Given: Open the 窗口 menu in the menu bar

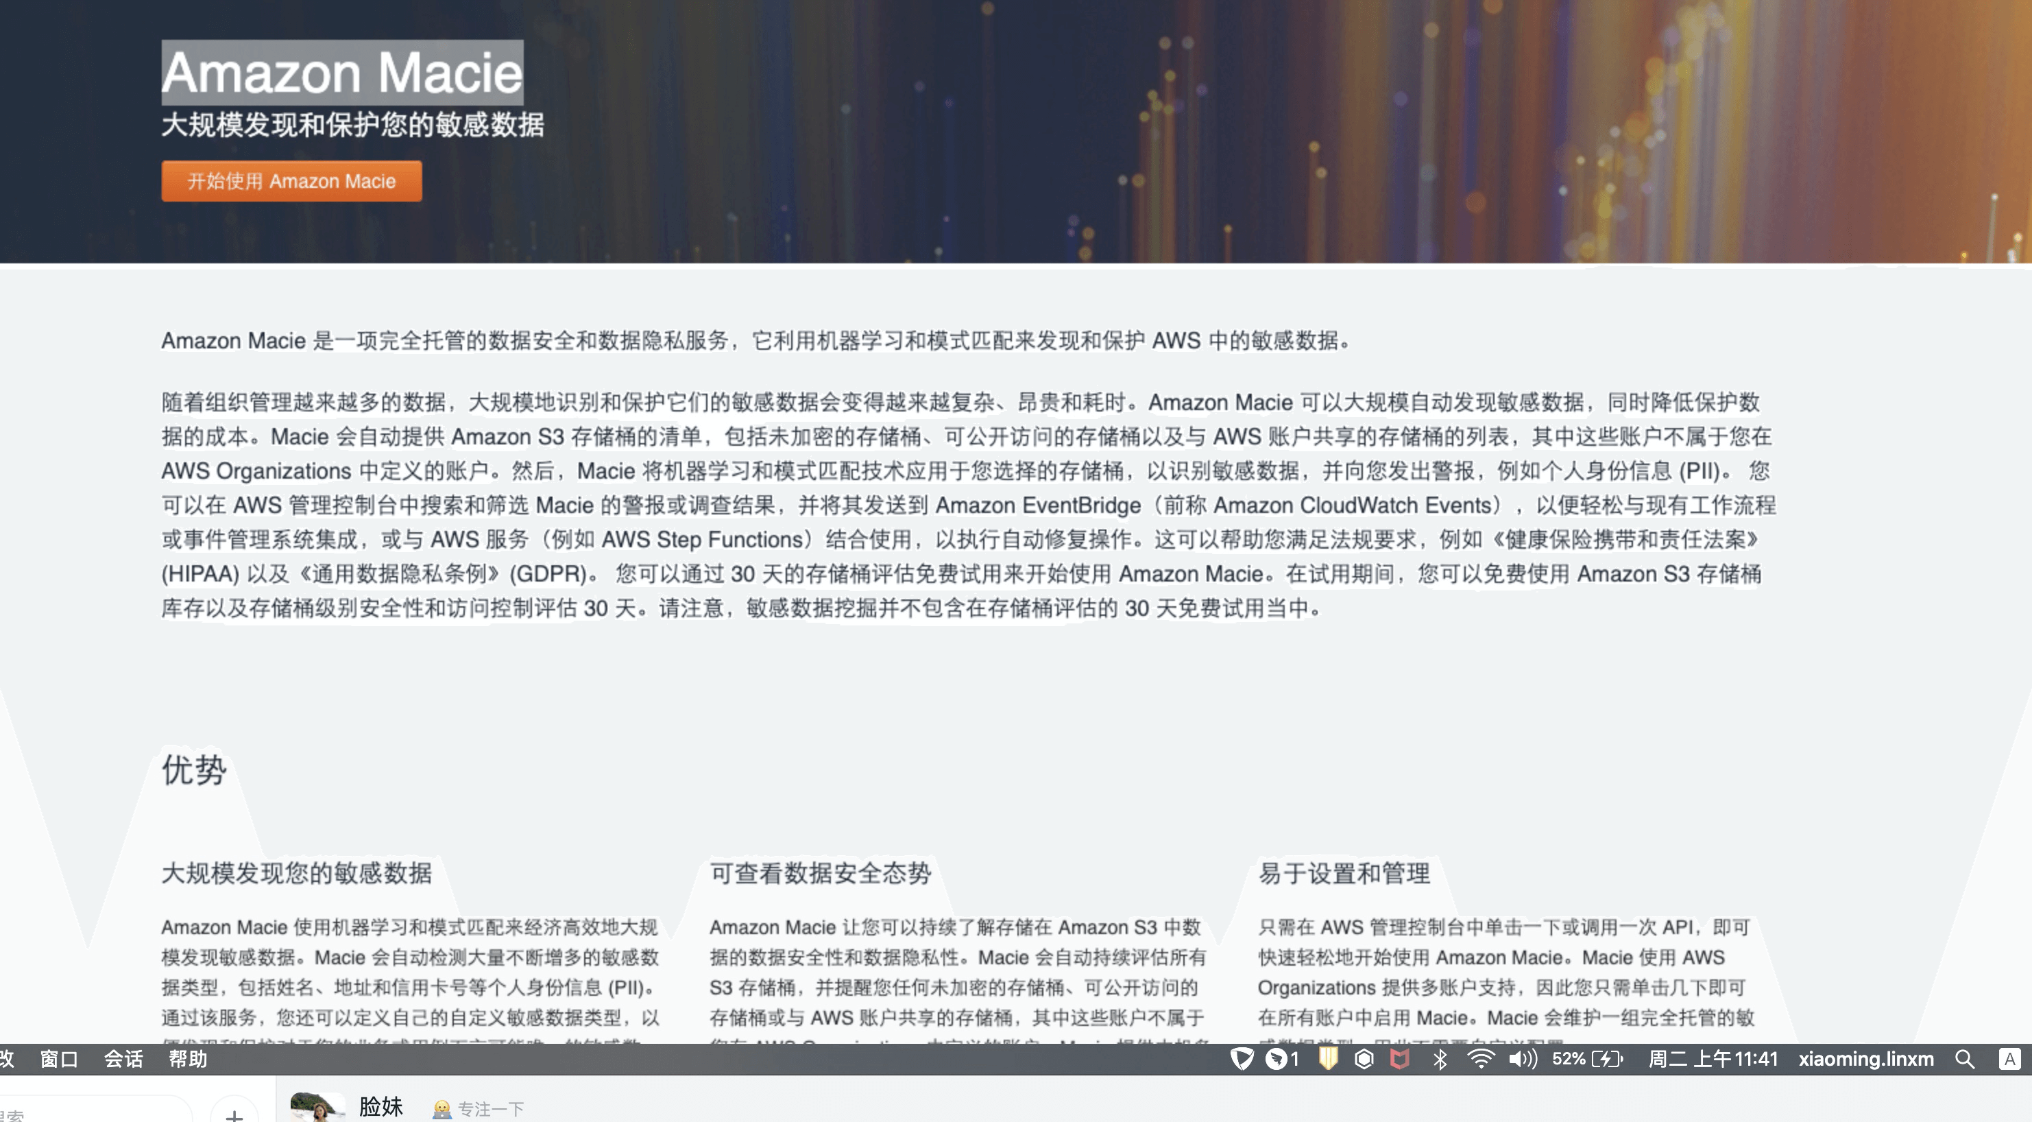Looking at the screenshot, I should coord(59,1059).
